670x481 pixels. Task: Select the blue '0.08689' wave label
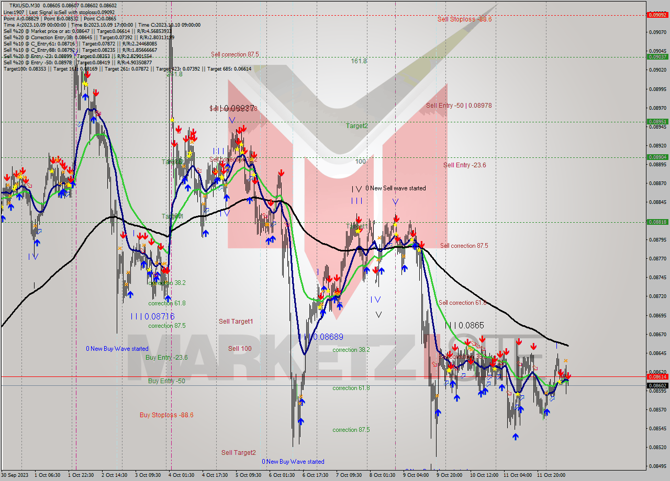click(x=327, y=337)
